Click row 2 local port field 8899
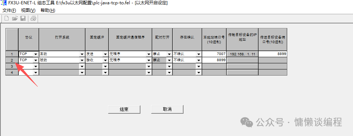 pyautogui.click(x=214, y=60)
